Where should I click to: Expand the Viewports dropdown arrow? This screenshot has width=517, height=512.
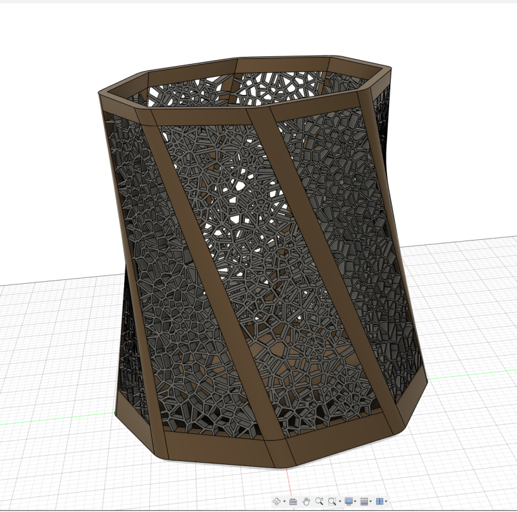[386, 502]
